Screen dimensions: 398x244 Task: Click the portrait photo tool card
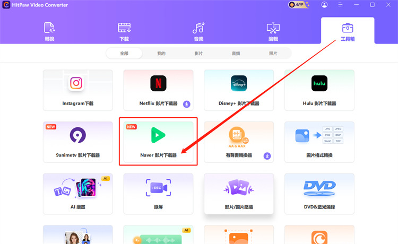[77, 234]
